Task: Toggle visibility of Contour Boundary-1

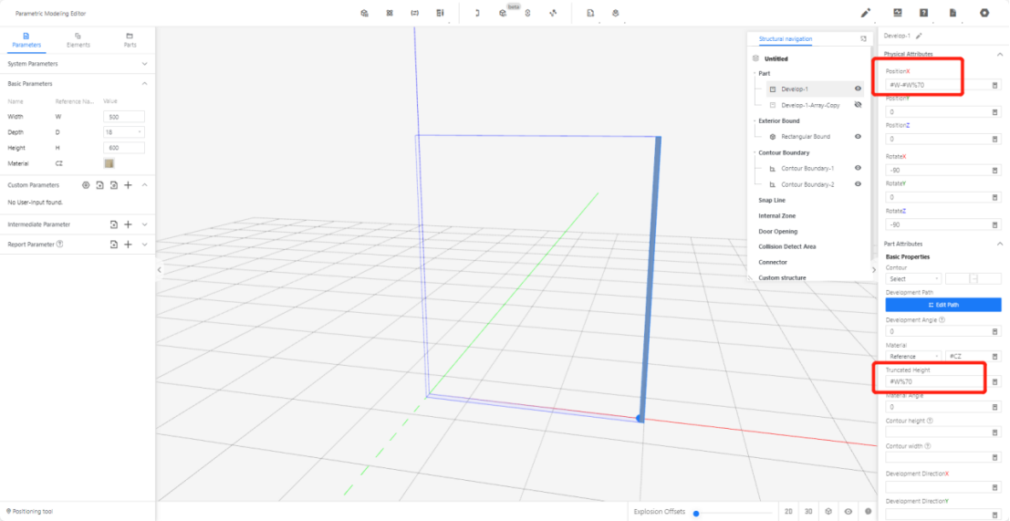Action: (x=858, y=169)
